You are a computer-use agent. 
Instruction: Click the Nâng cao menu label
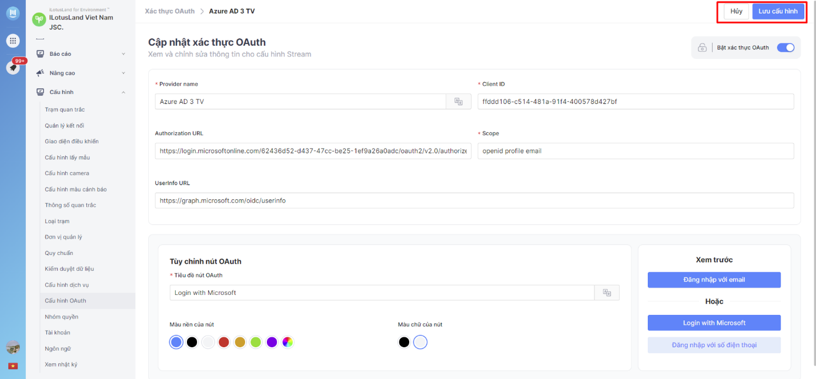pos(62,73)
